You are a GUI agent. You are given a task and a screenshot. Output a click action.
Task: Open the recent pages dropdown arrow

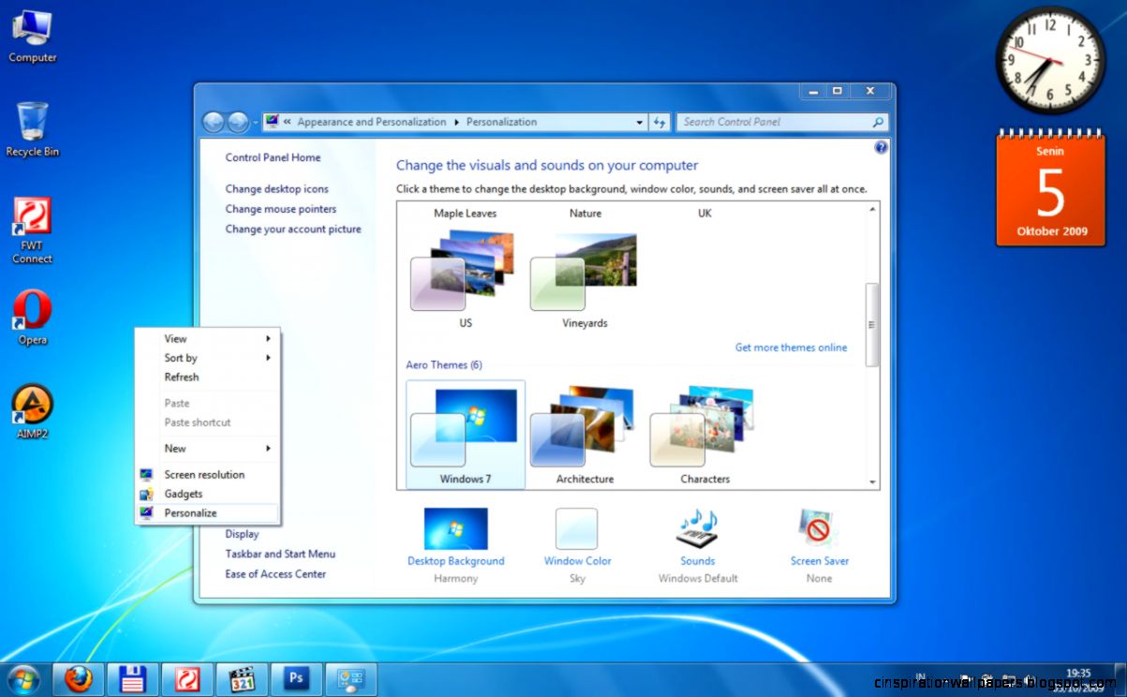tap(256, 123)
